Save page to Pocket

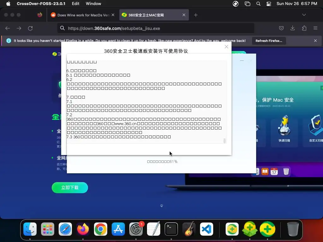[281, 28]
